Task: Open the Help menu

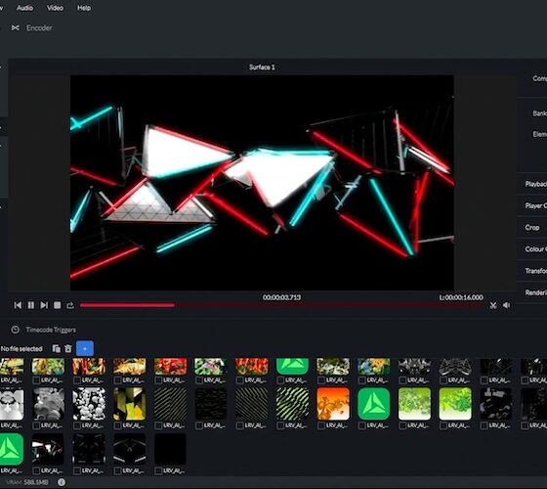Action: pos(84,8)
